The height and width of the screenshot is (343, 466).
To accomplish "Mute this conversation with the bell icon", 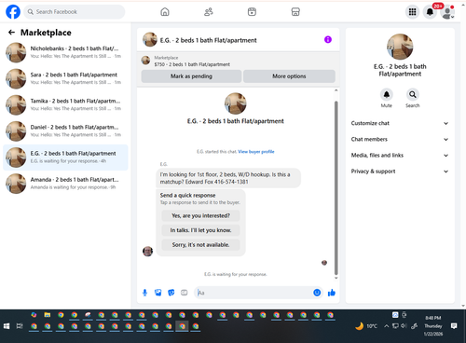I will (387, 94).
